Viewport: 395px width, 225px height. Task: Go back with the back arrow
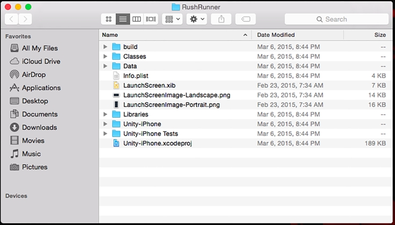pos(11,19)
